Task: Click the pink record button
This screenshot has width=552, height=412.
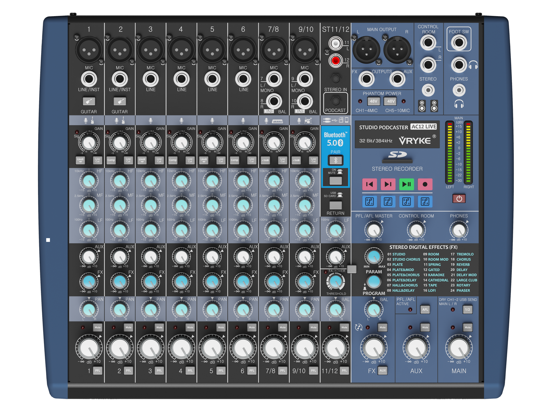Action: 425,184
